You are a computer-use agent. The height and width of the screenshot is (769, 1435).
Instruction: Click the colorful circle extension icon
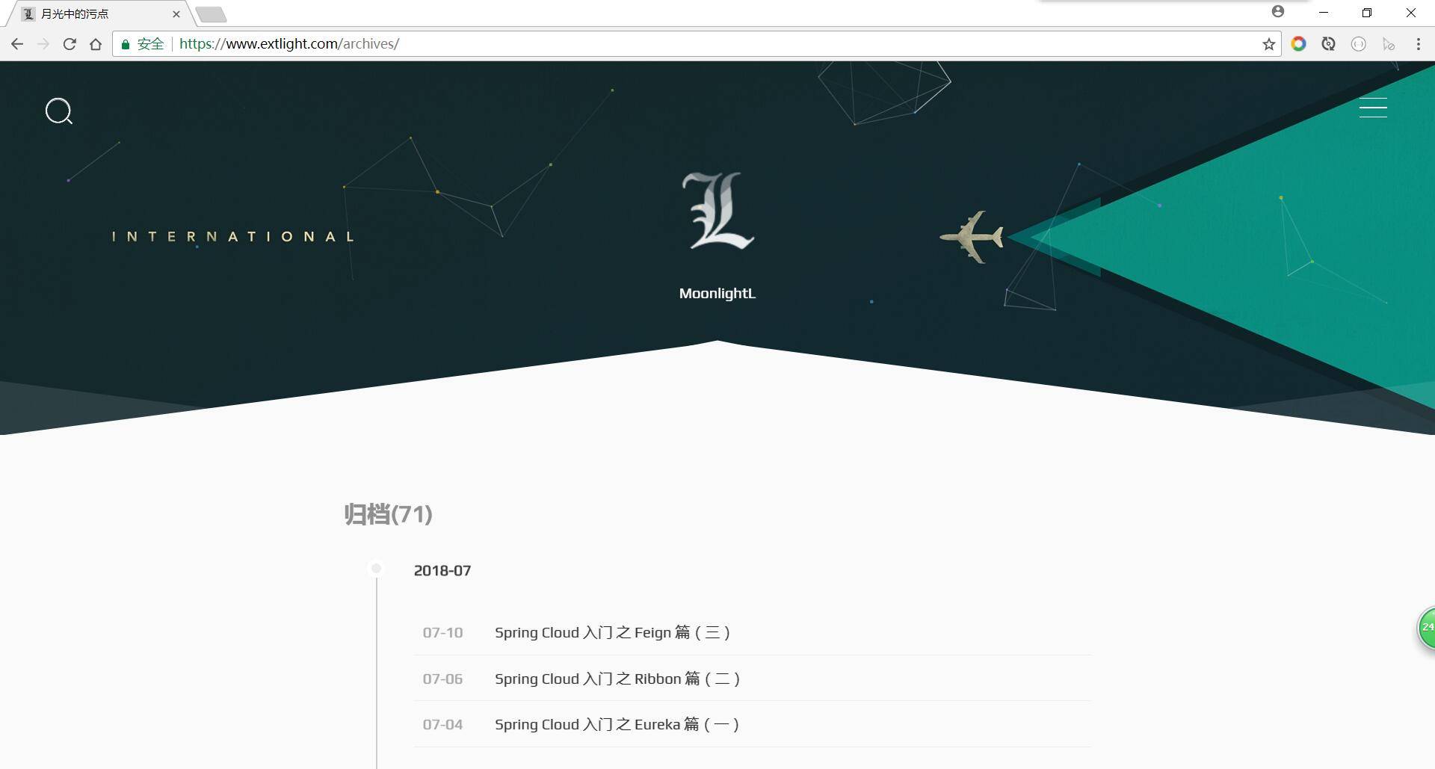(1298, 44)
